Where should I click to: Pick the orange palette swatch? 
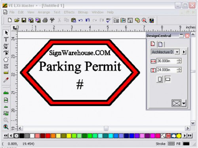tap(53, 136)
